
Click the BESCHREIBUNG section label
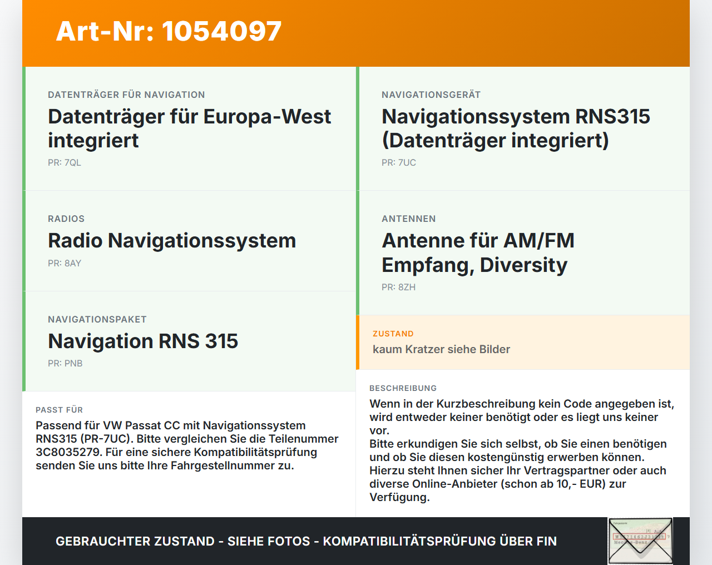403,388
